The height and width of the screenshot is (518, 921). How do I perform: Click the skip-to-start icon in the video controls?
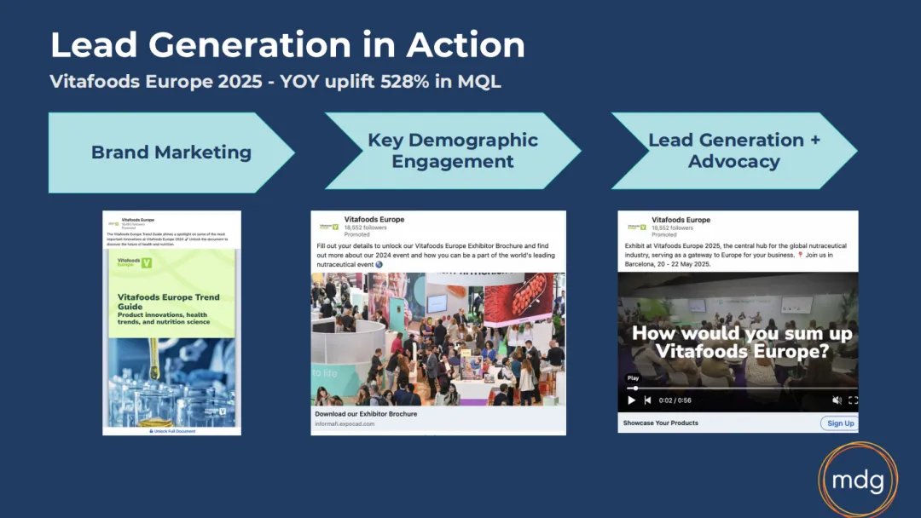[647, 400]
